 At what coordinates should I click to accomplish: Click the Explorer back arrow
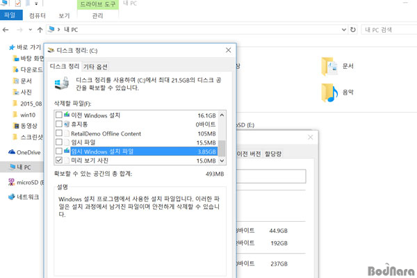click(6, 30)
